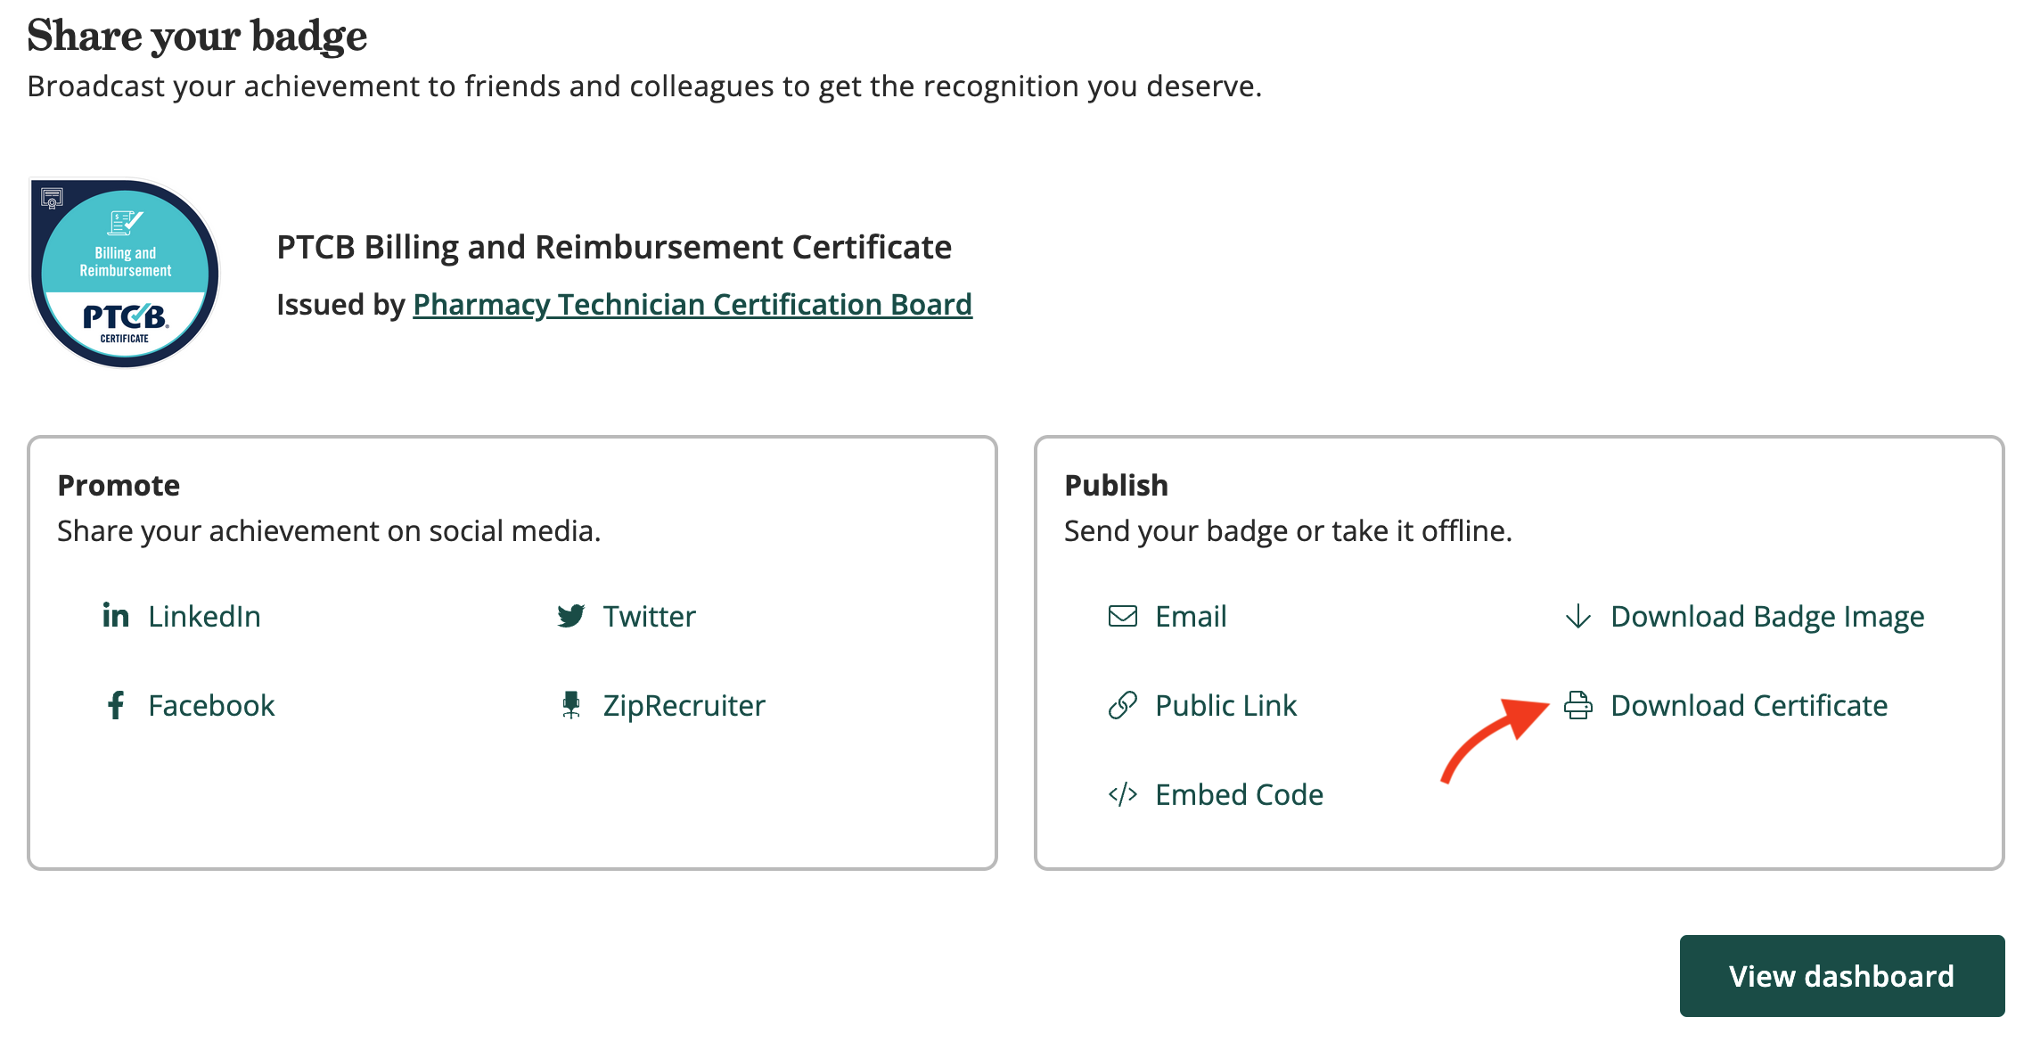Click the LinkedIn logo icon
The image size is (2032, 1050).
pos(116,616)
